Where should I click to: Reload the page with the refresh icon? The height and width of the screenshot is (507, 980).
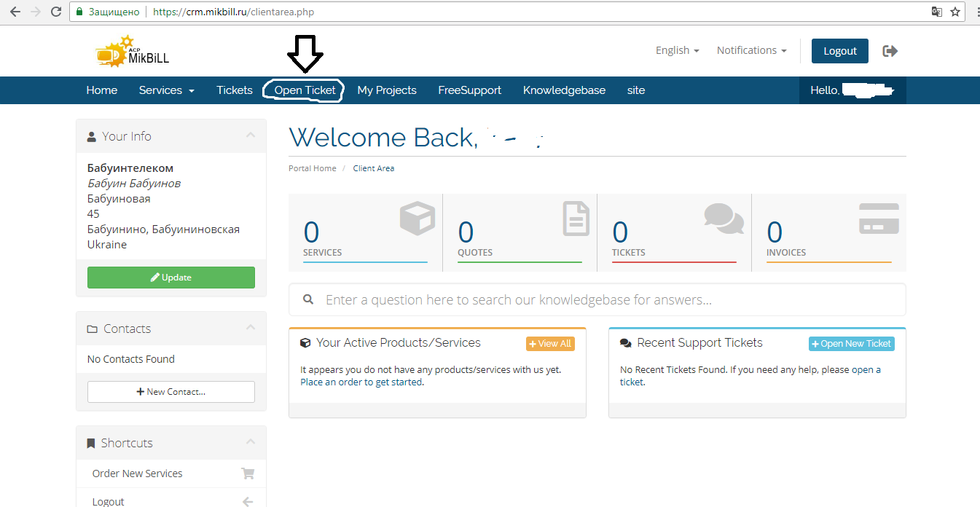pyautogui.click(x=56, y=12)
